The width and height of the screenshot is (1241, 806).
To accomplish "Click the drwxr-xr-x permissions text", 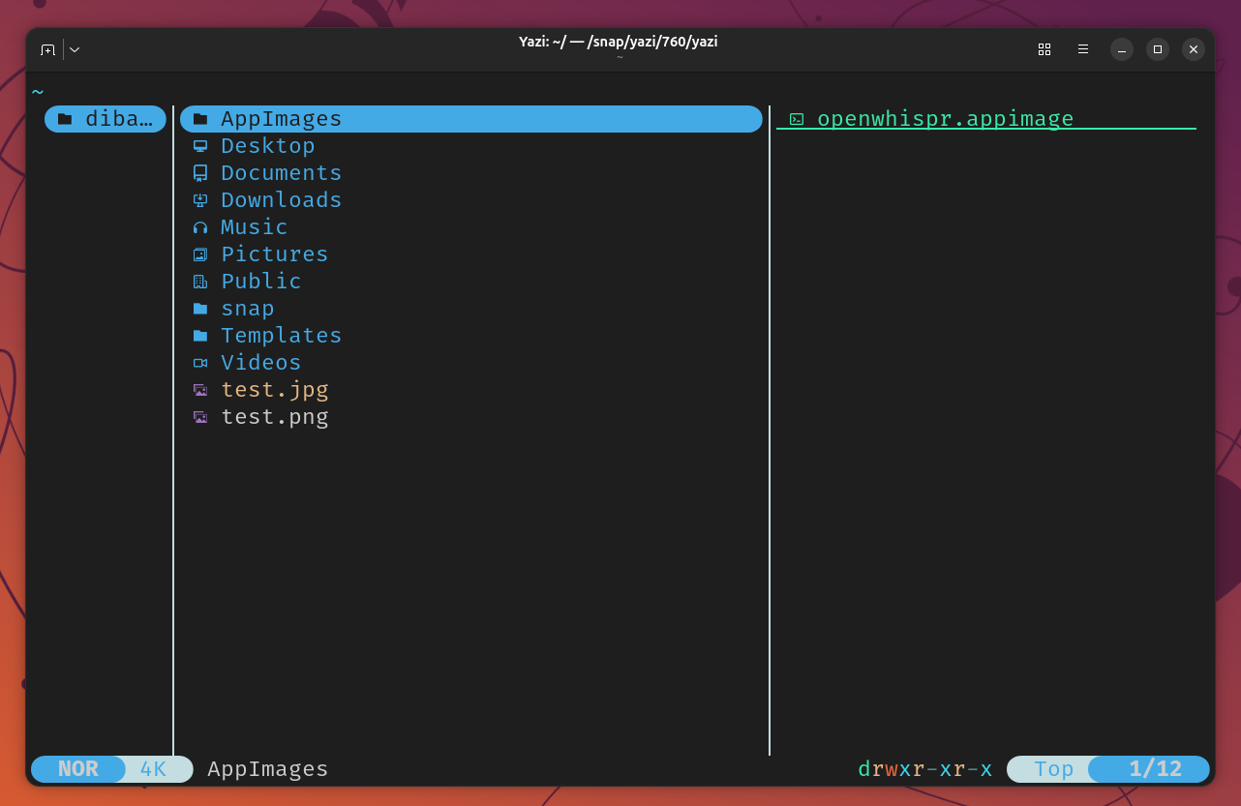I will tap(925, 769).
